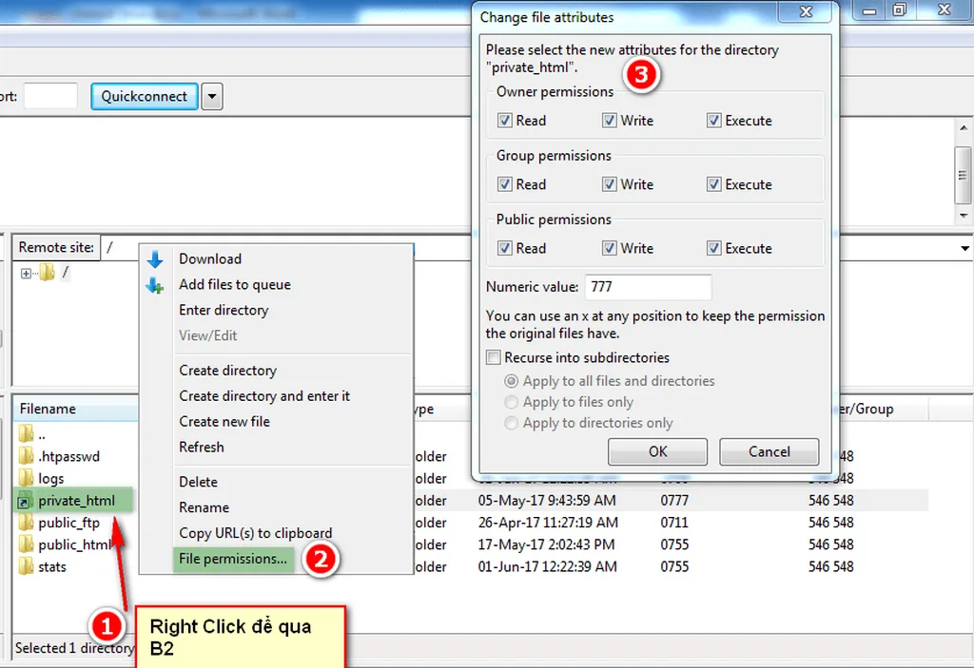The height and width of the screenshot is (668, 974).
Task: Toggle Group permissions Write checkbox
Action: 609,184
